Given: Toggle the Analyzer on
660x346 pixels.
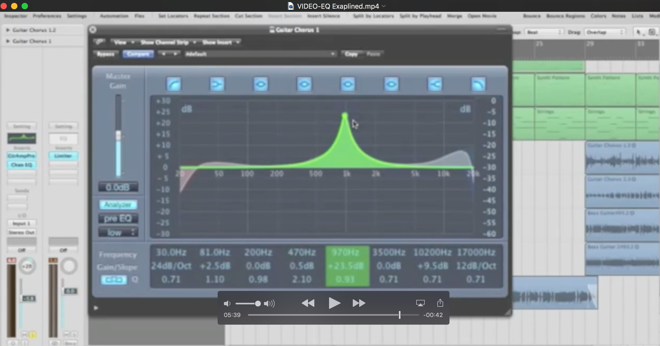Looking at the screenshot, I should pyautogui.click(x=118, y=204).
